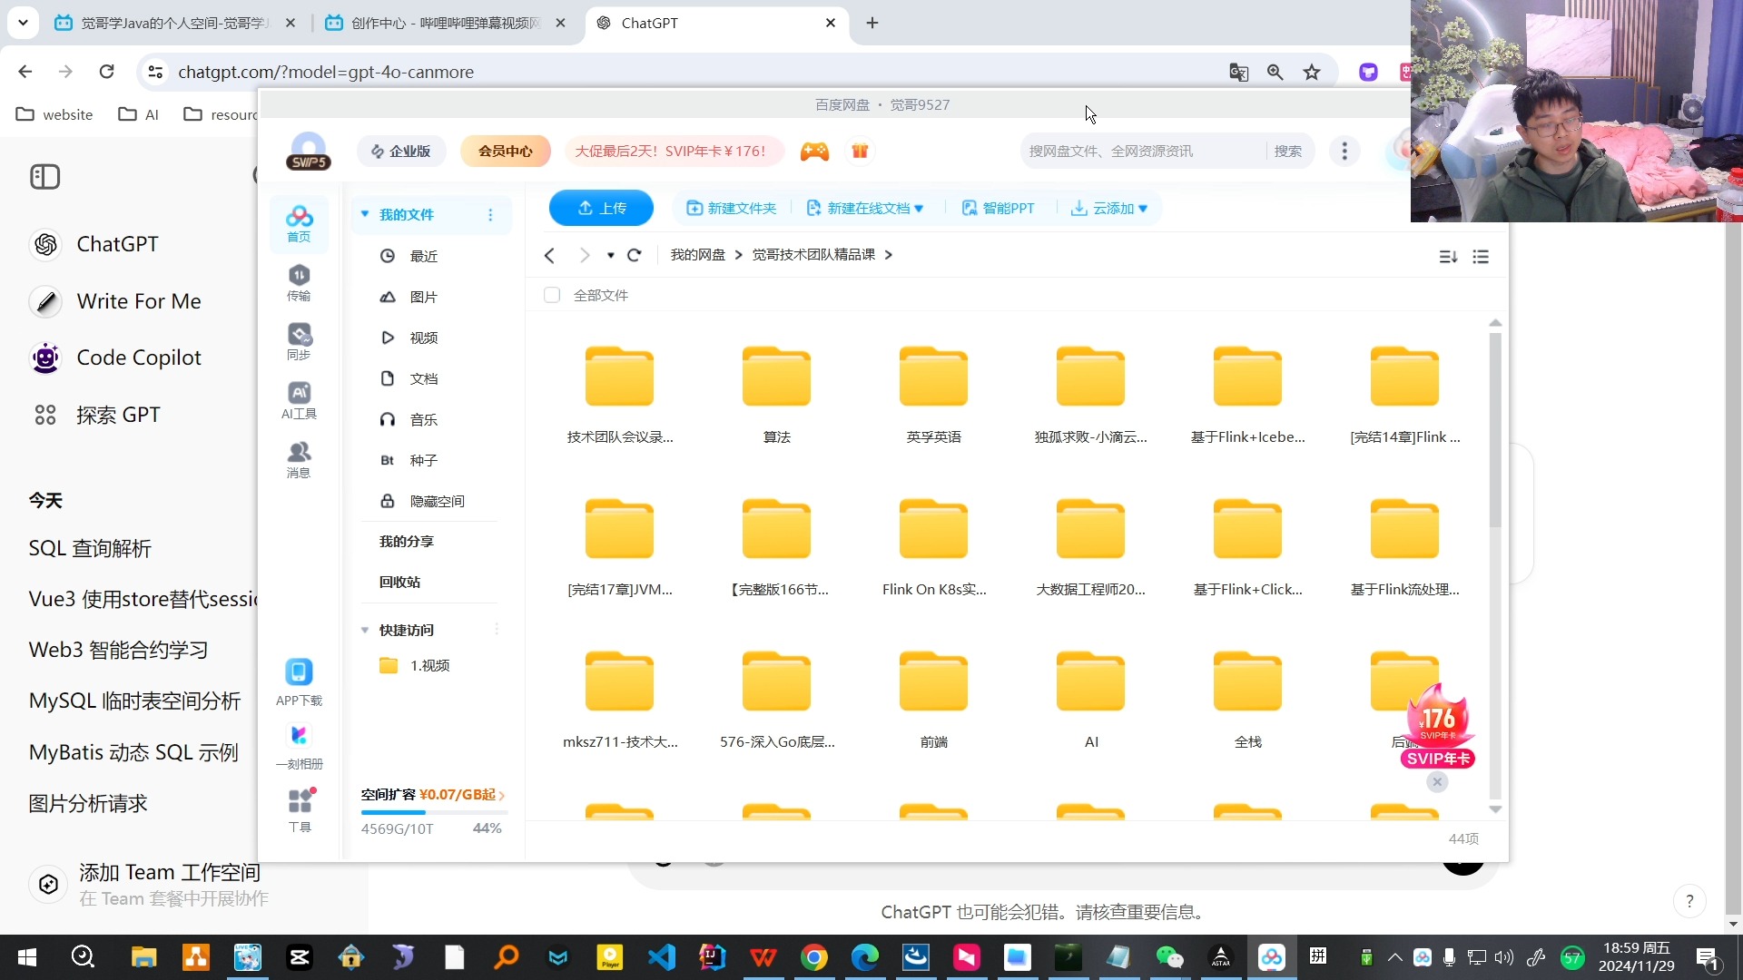This screenshot has width=1743, height=980.
Task: Open Microsoft Edge from the taskbar
Action: point(865,957)
